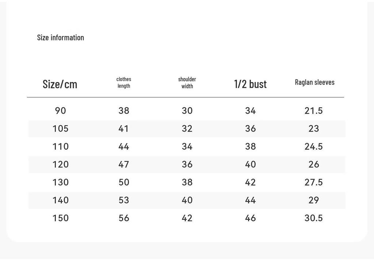Click raglan sleeve value 21.5
This screenshot has width=374, height=261.
[314, 111]
